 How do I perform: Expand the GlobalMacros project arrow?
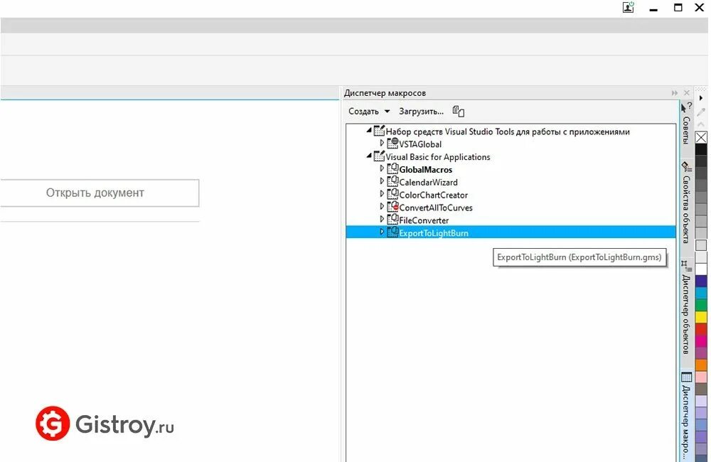(382, 168)
